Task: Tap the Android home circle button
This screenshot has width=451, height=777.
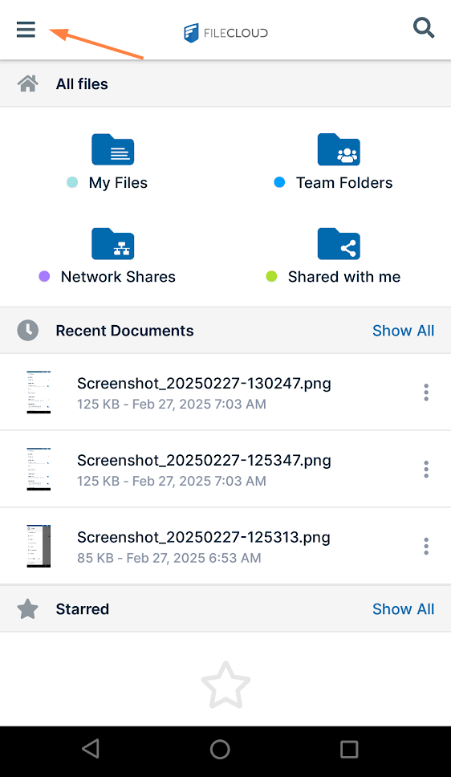Action: pos(220,749)
